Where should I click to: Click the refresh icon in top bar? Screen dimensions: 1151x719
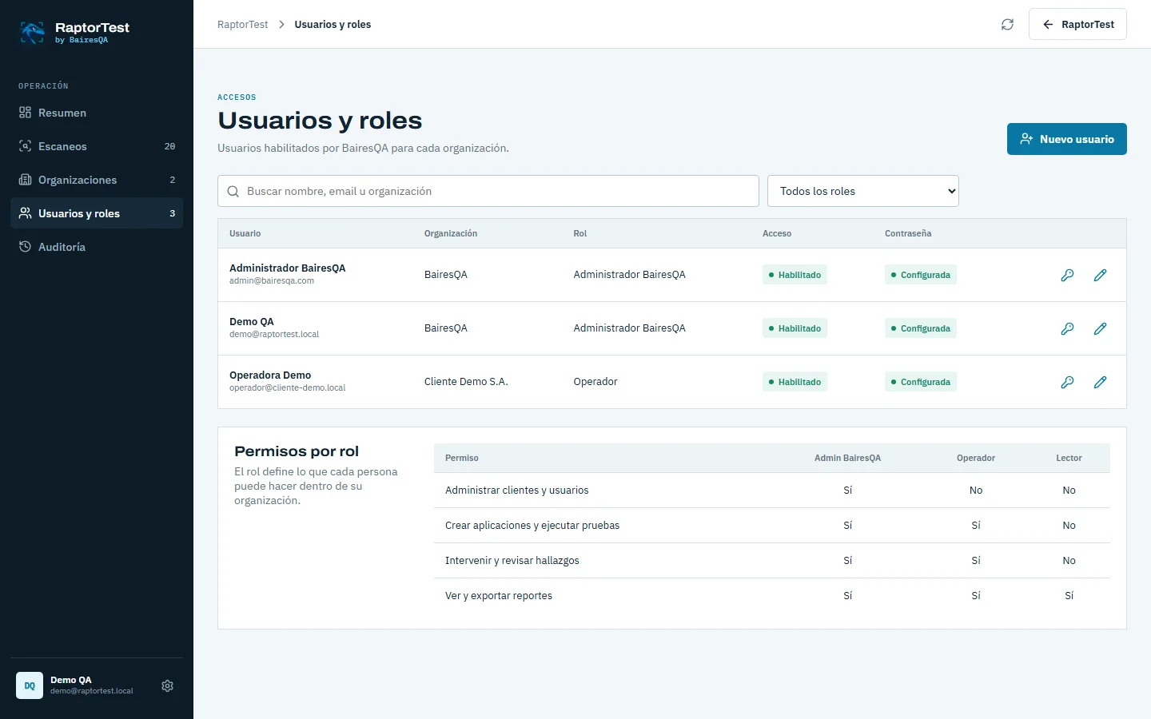click(x=1007, y=25)
